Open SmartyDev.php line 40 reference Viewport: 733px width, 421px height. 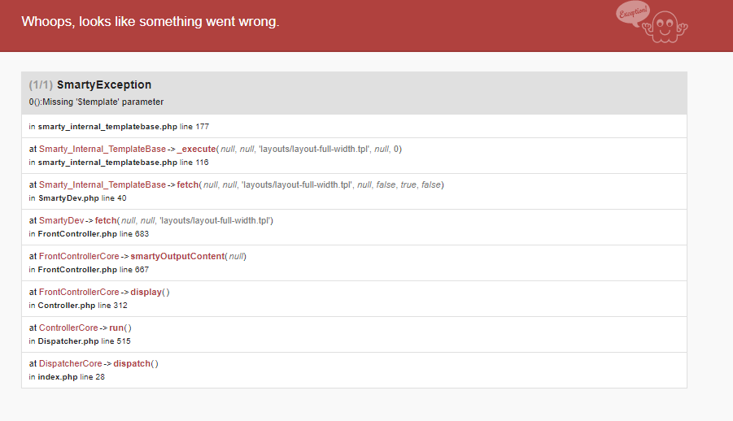click(68, 197)
